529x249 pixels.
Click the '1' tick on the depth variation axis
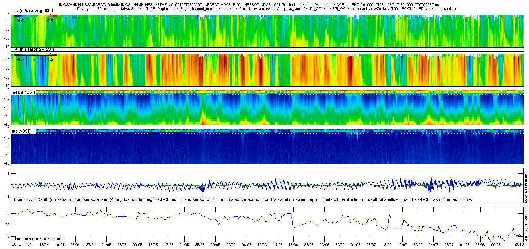[x=8, y=174]
